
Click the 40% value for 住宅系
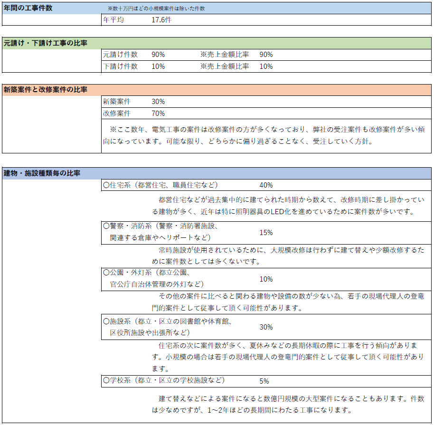[x=266, y=185]
